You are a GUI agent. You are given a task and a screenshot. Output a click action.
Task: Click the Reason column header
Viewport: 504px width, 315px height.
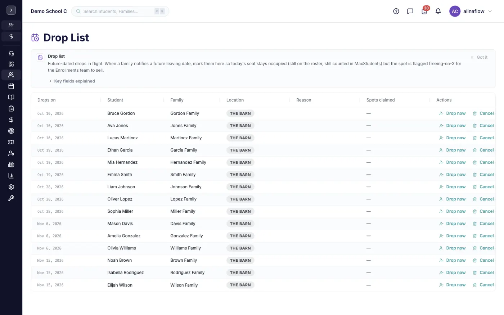coord(304,100)
